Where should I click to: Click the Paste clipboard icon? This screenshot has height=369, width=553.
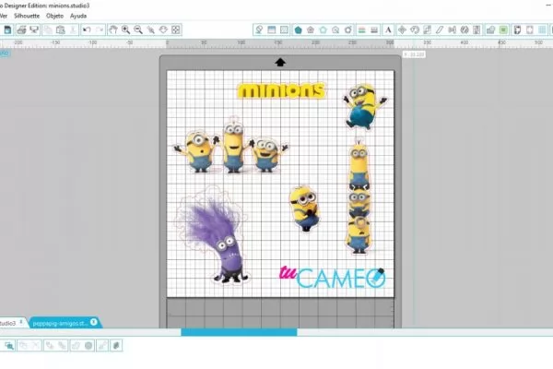pos(61,30)
